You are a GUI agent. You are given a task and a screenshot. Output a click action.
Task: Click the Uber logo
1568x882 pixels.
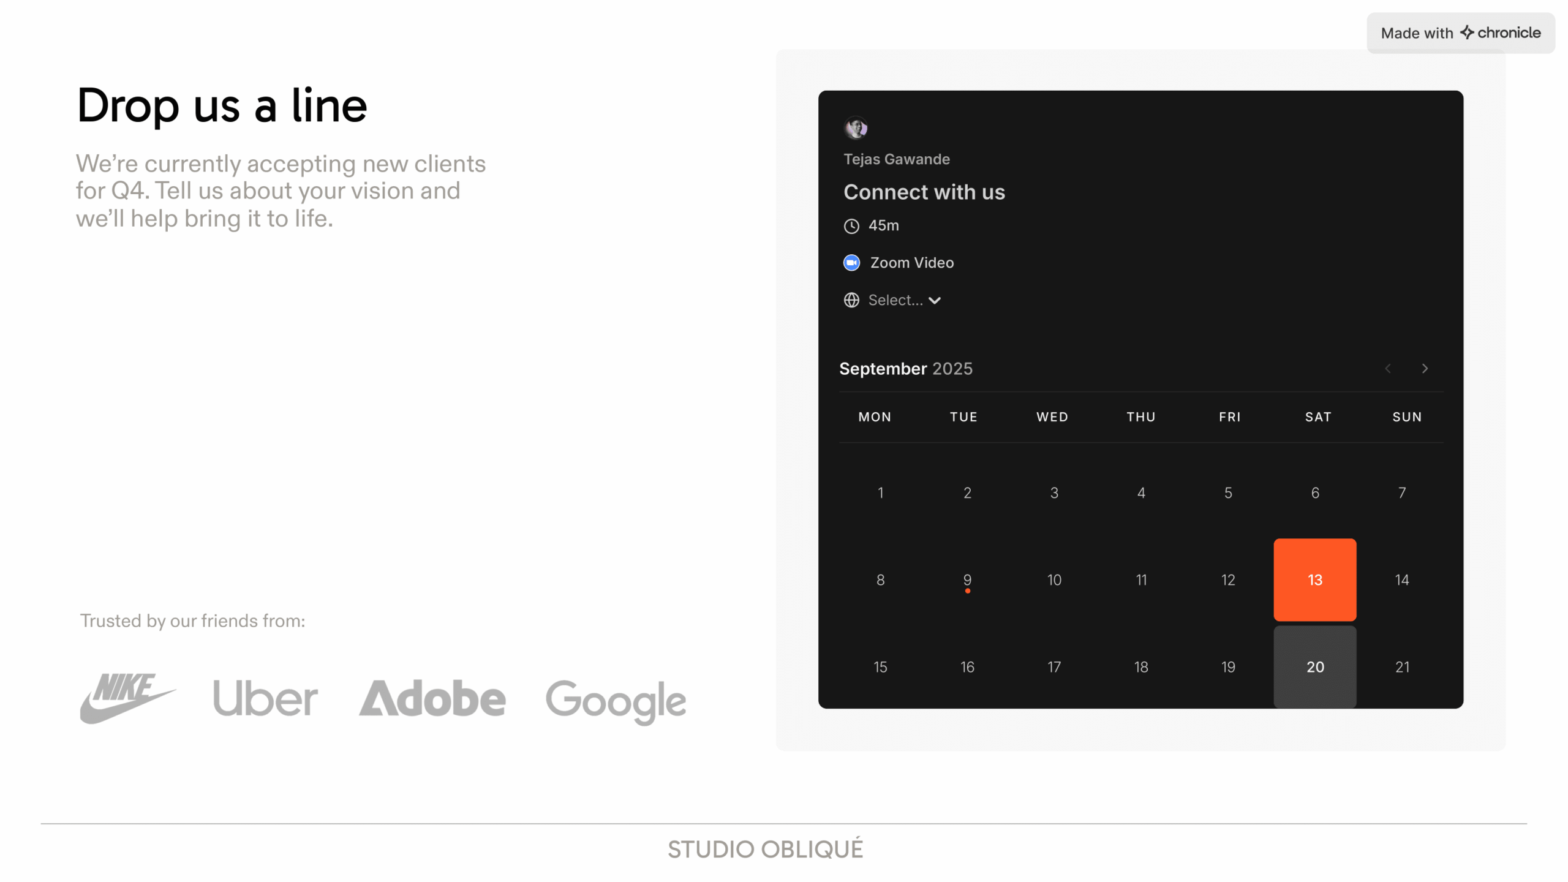(265, 698)
